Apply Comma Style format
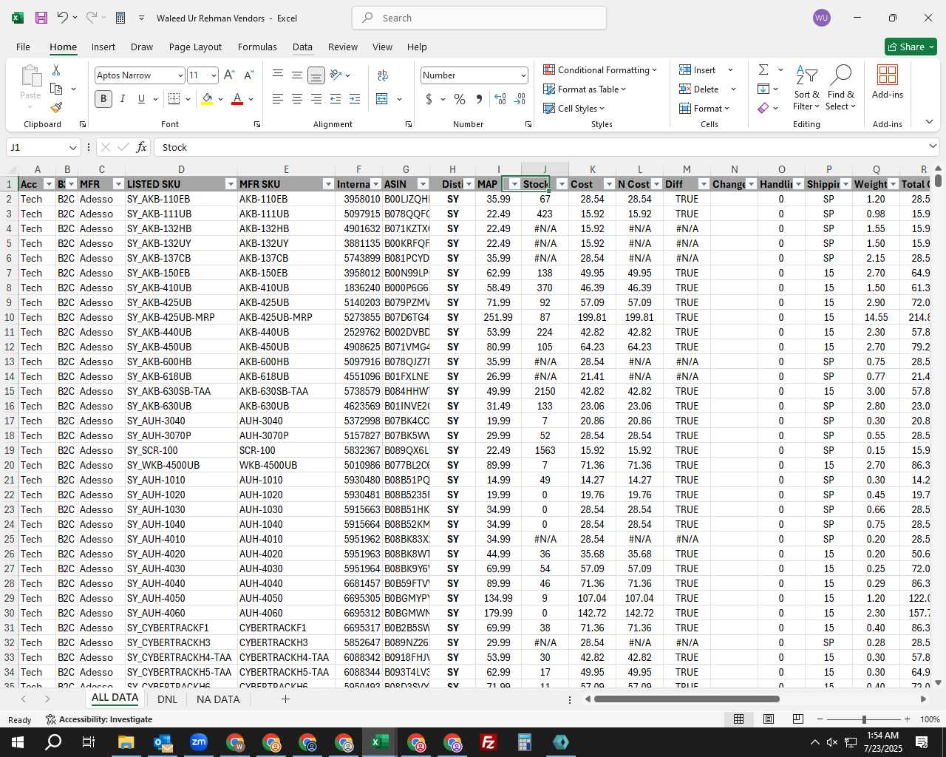This screenshot has width=946, height=757. (x=480, y=98)
